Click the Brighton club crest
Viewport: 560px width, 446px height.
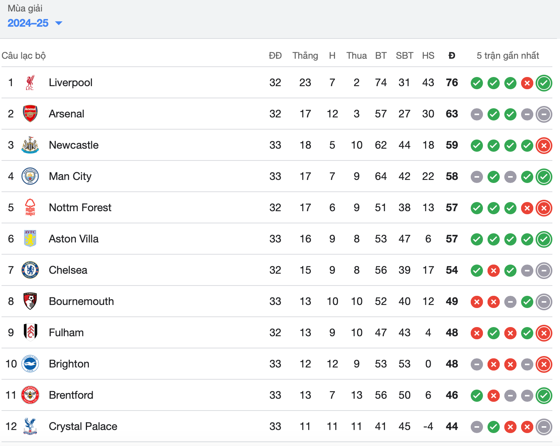click(30, 364)
